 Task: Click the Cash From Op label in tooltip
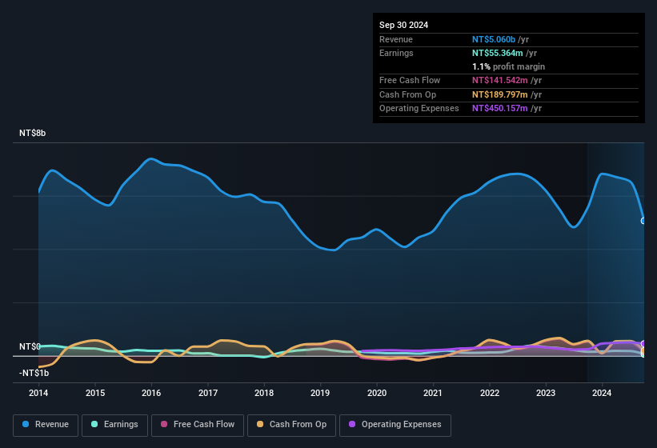coord(407,94)
